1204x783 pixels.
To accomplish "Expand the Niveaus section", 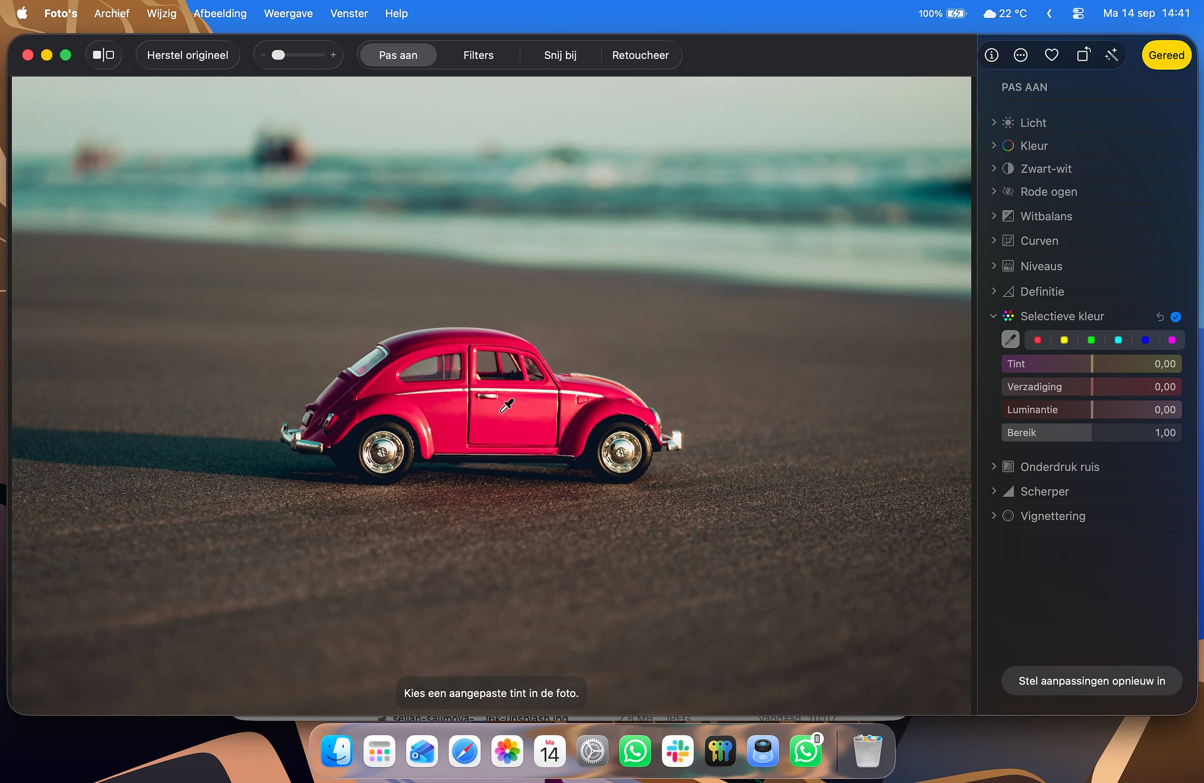I will click(x=994, y=266).
